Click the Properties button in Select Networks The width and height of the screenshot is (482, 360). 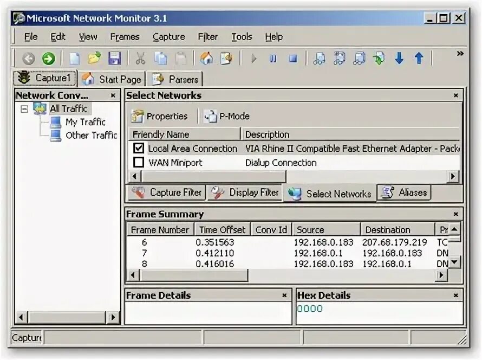159,117
